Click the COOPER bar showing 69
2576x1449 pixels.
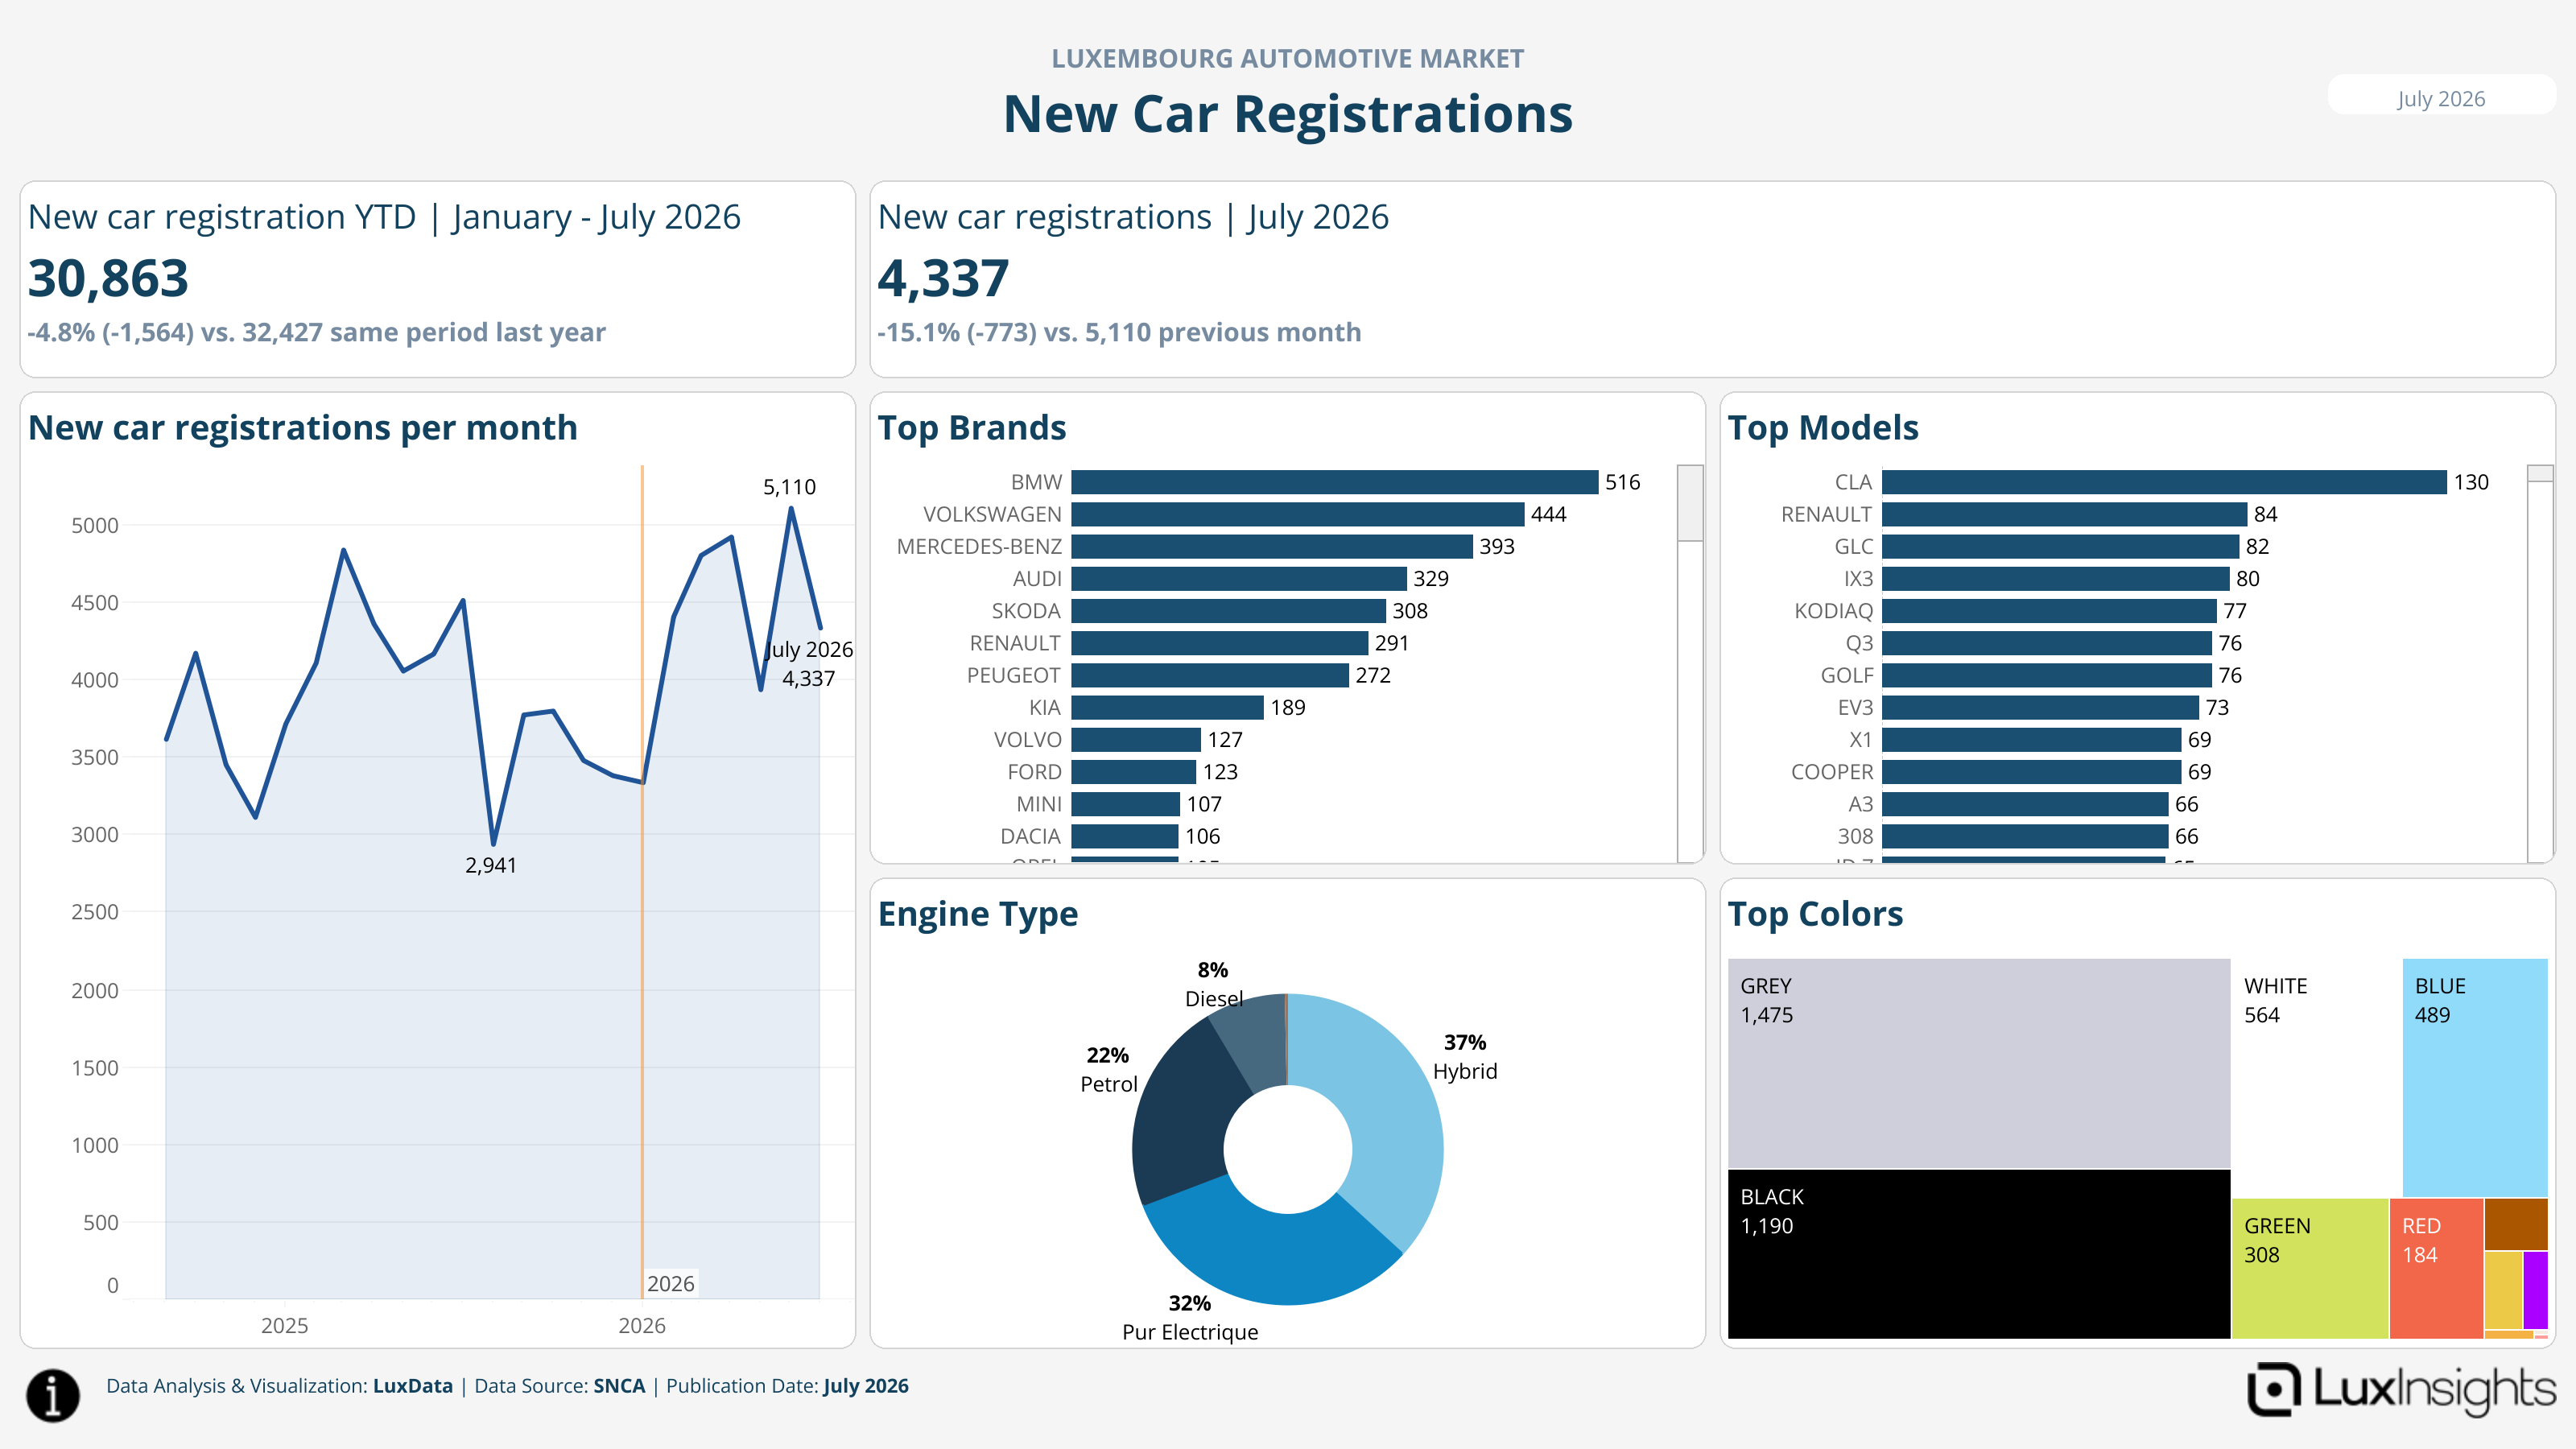pos(2031,771)
